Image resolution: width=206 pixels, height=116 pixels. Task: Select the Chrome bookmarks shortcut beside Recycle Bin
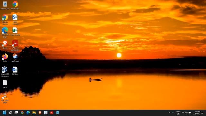[x=15, y=5]
